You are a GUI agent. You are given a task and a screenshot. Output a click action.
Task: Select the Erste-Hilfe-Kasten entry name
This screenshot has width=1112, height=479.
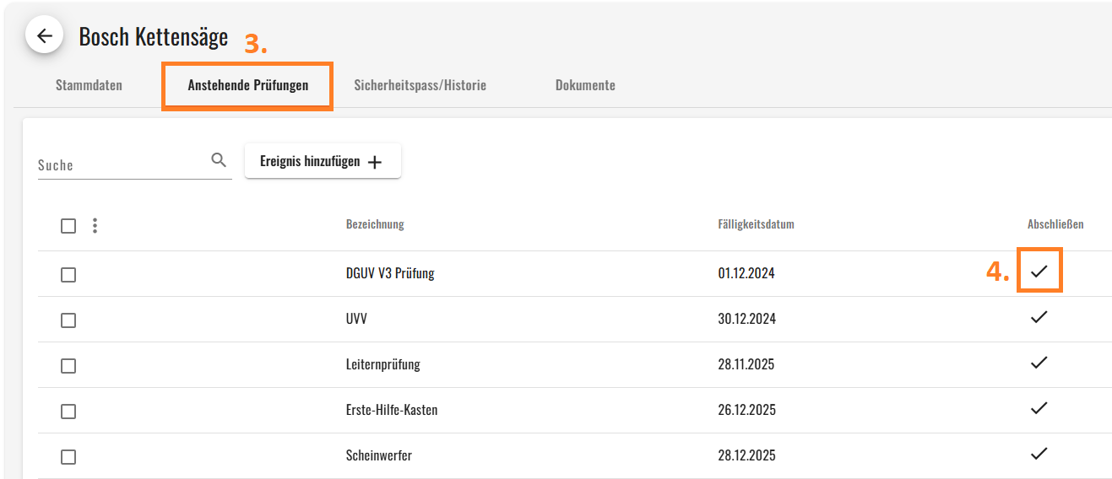tap(392, 410)
